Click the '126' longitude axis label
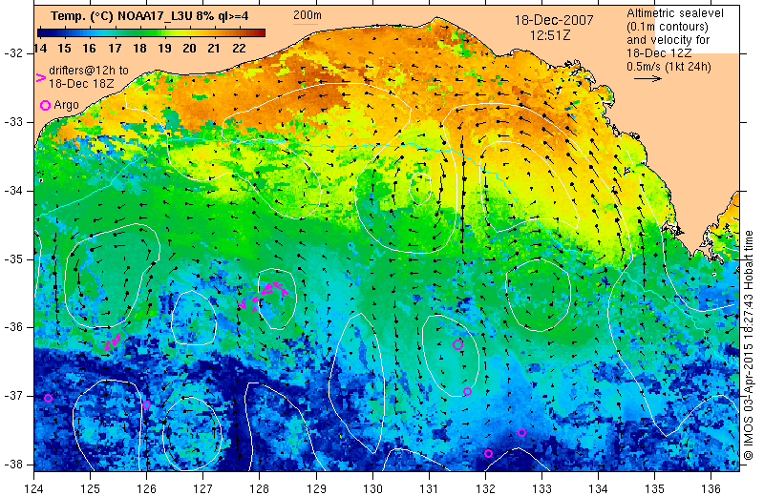Viewport: 764px width, 496px height. 147,488
